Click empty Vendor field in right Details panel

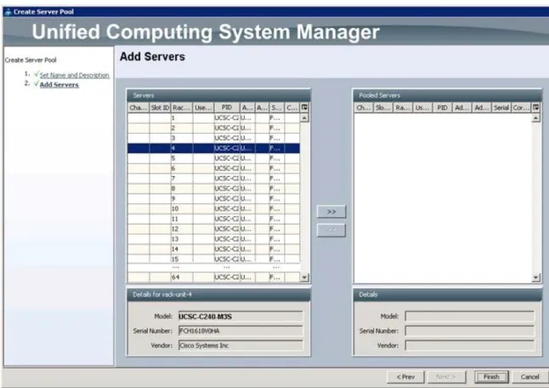tap(469, 345)
